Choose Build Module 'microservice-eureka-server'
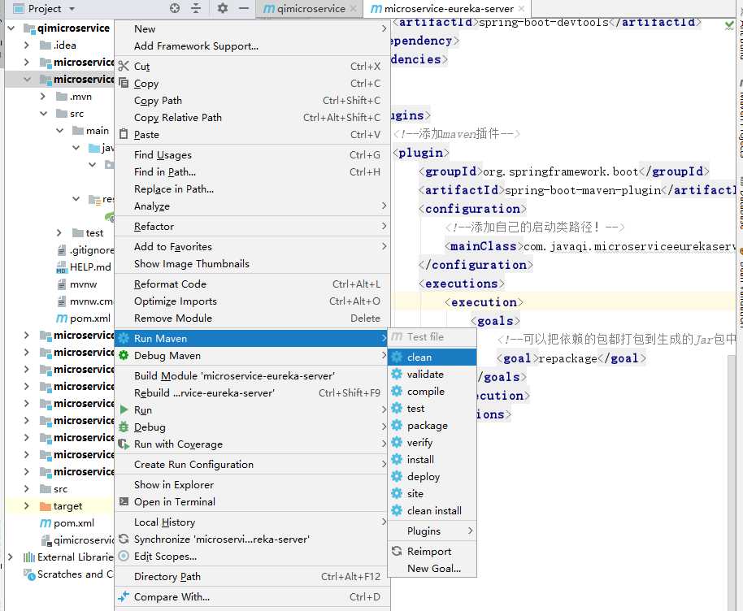This screenshot has height=611, width=743. 253,375
